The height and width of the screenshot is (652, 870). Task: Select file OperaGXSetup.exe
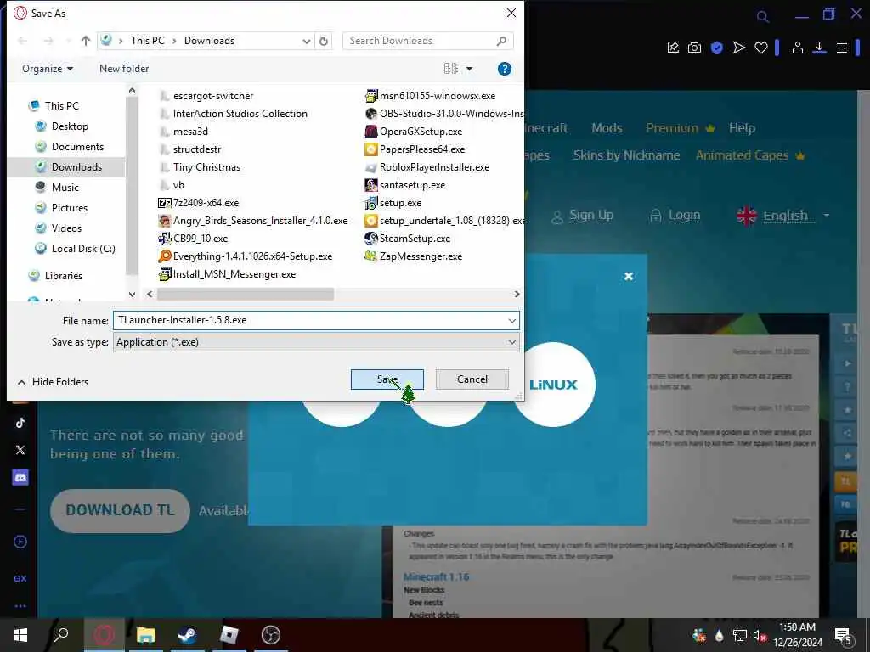tap(414, 132)
